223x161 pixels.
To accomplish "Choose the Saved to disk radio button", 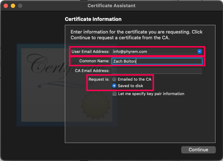I will click(114, 86).
